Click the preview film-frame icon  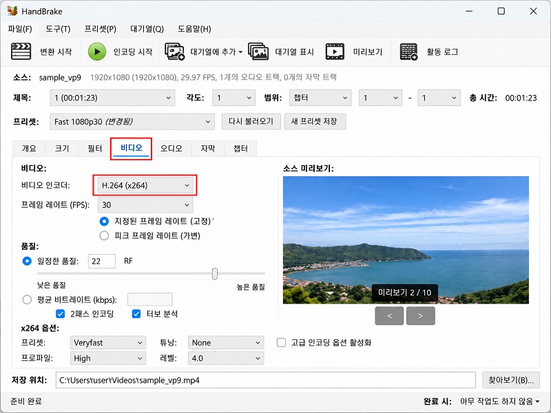coord(335,52)
